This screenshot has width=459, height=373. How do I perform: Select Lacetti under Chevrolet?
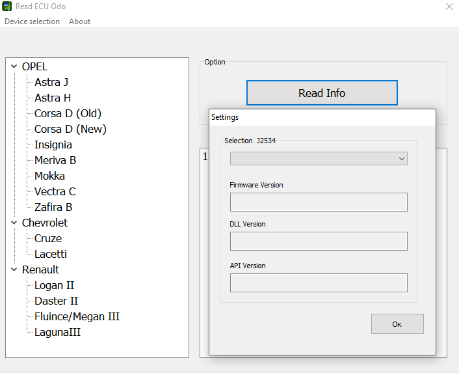click(51, 254)
